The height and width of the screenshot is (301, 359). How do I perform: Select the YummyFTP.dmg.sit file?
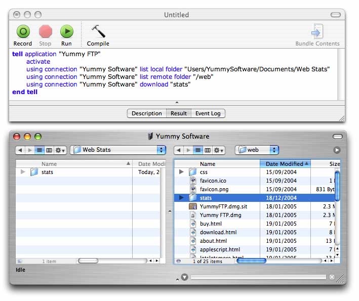[x=223, y=206]
